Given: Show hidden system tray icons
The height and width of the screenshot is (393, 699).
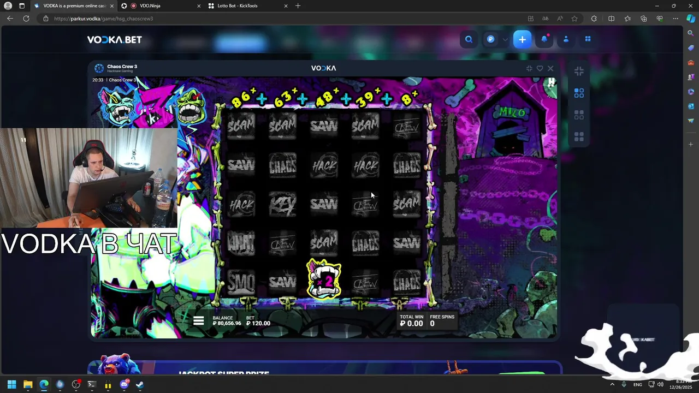Looking at the screenshot, I should coord(612,384).
